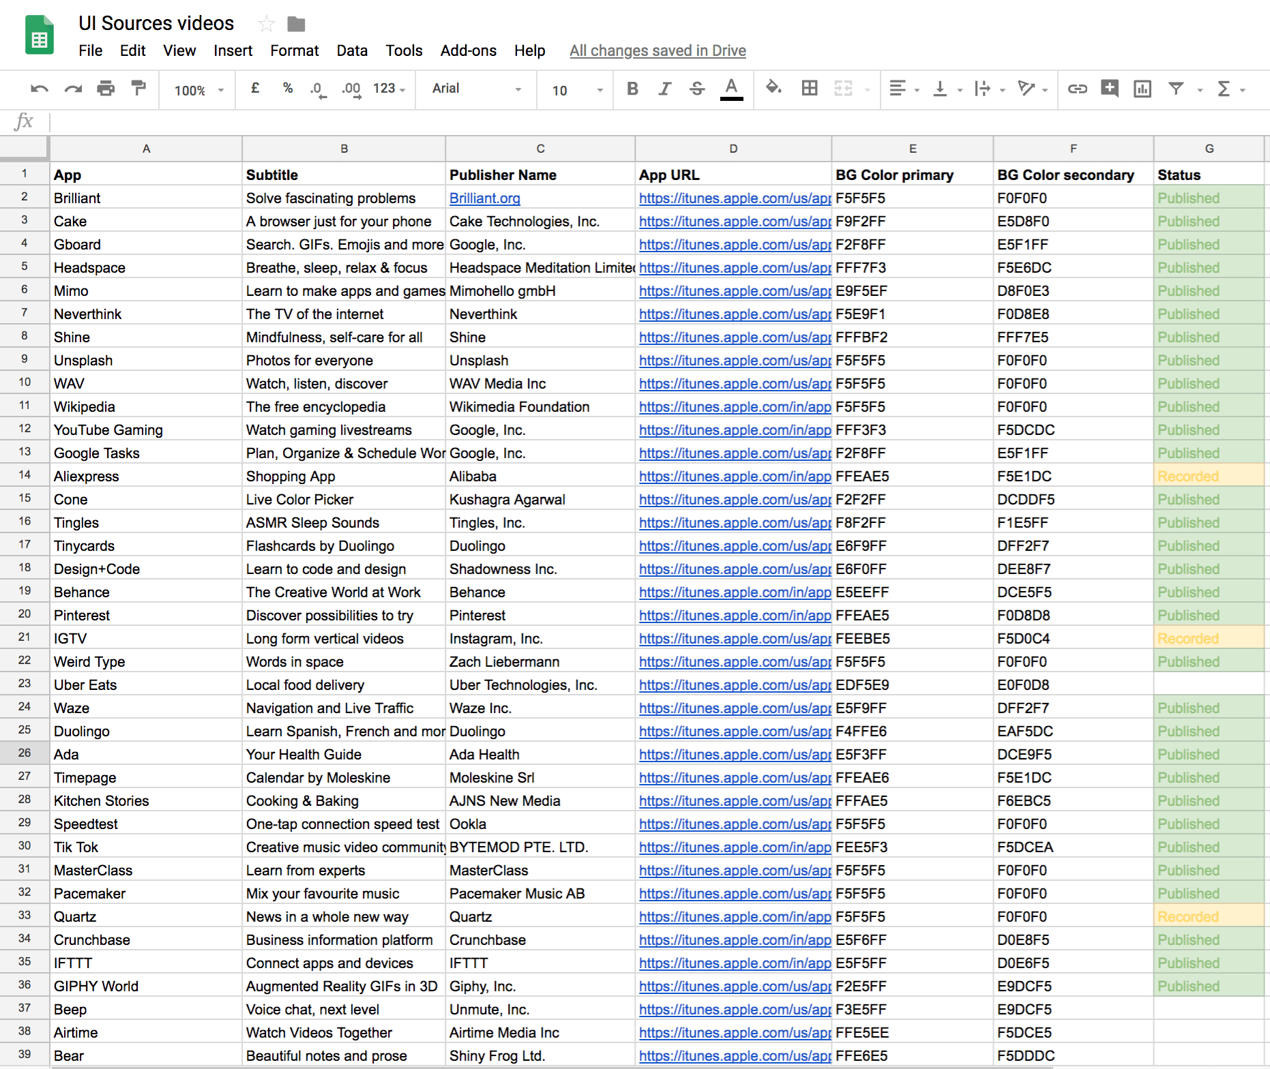Format as percent
This screenshot has width=1270, height=1069.
[288, 88]
